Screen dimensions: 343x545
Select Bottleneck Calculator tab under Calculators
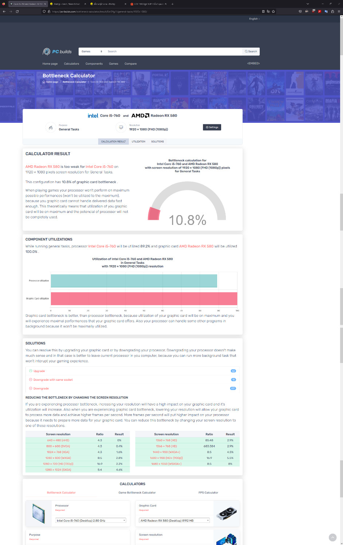pos(61,493)
